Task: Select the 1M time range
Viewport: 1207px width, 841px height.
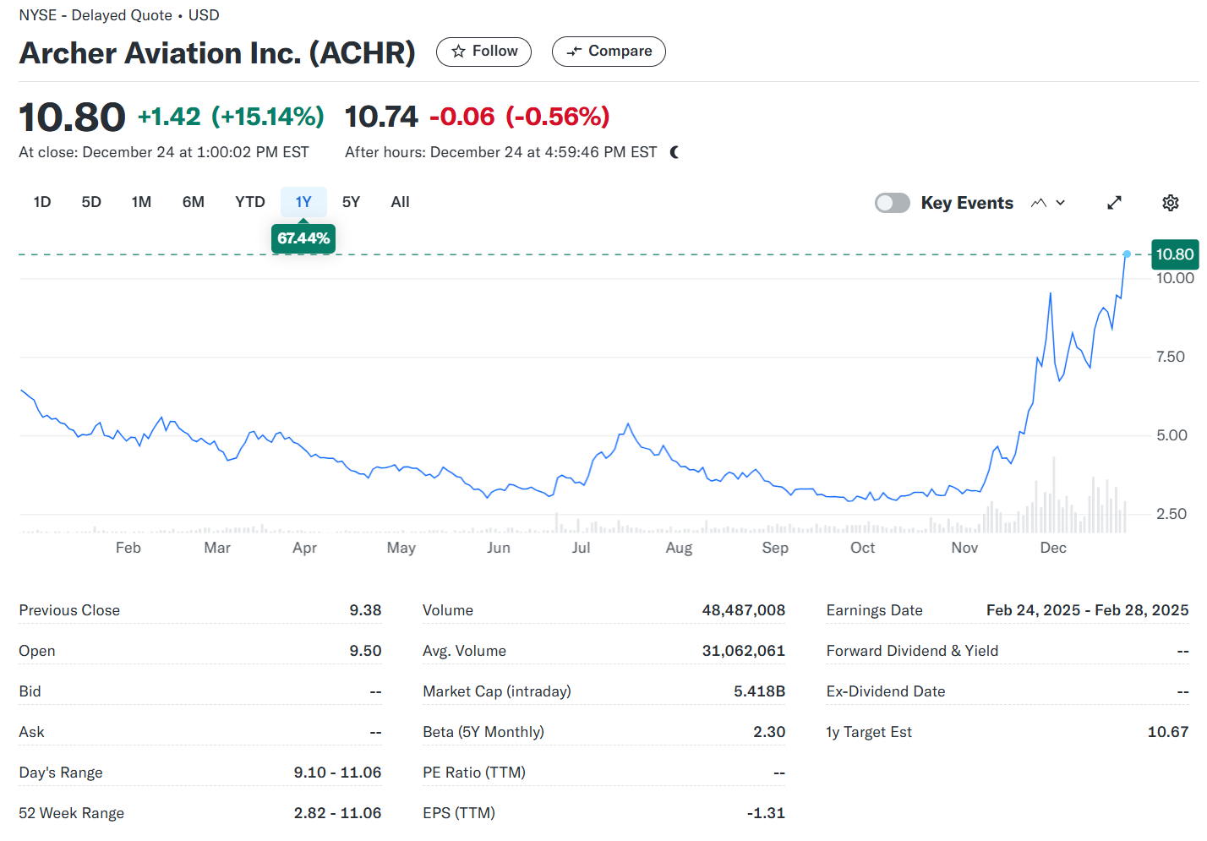Action: (141, 202)
